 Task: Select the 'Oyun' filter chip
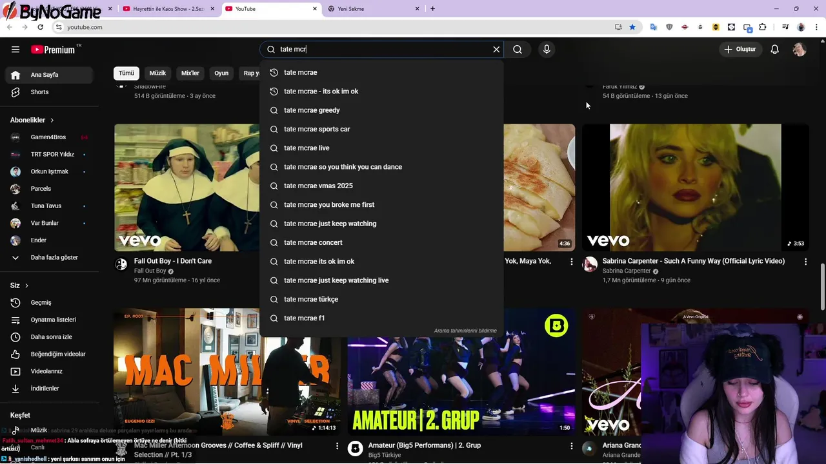(221, 73)
